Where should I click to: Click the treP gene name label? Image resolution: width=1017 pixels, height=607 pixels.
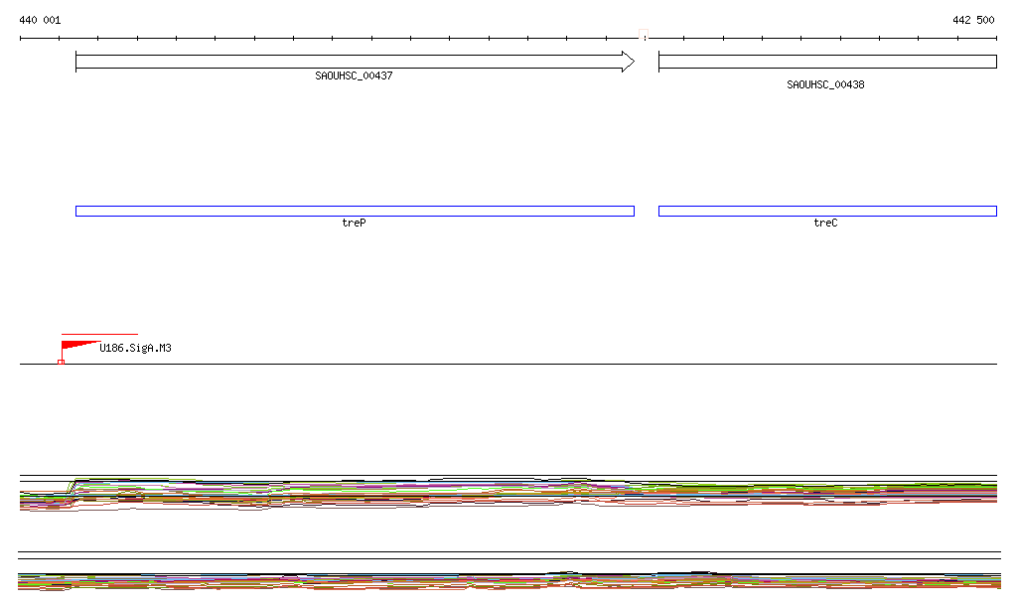(354, 224)
